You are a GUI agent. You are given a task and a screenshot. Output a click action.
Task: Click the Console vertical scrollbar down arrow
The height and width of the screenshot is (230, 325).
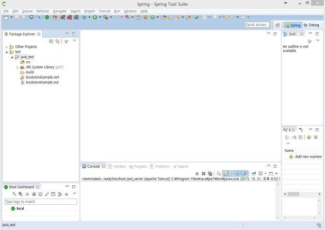278,218
